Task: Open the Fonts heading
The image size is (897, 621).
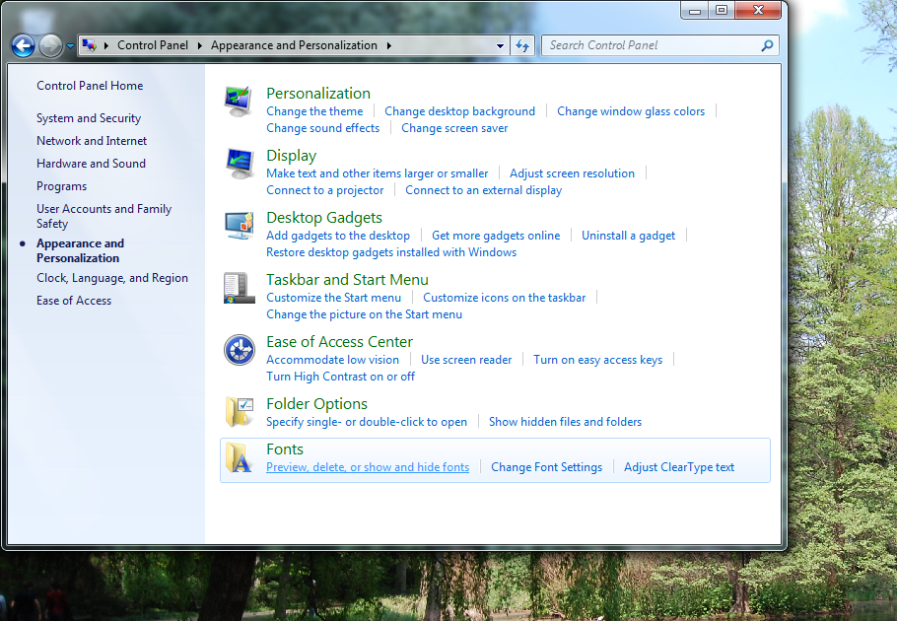Action: pyautogui.click(x=284, y=449)
